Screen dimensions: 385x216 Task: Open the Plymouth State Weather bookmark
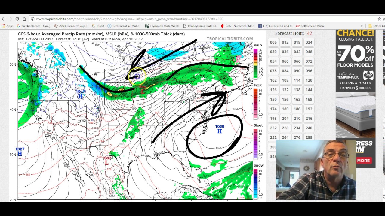162,26
